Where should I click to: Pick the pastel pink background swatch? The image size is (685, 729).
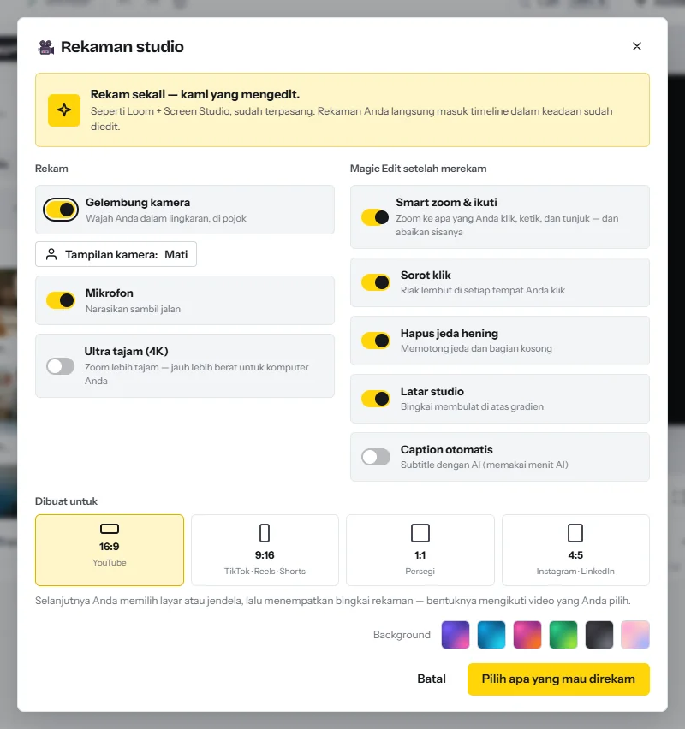click(x=634, y=635)
